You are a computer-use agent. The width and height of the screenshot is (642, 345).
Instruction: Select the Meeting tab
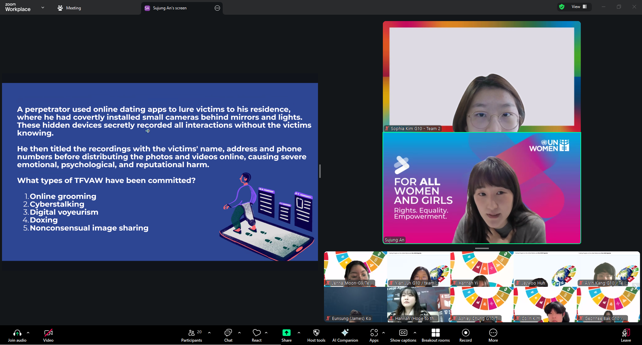click(69, 8)
